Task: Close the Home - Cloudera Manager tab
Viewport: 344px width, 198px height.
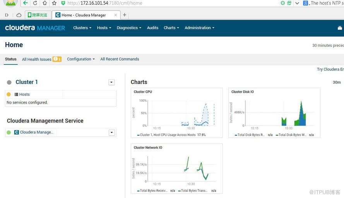Action: [x=116, y=15]
